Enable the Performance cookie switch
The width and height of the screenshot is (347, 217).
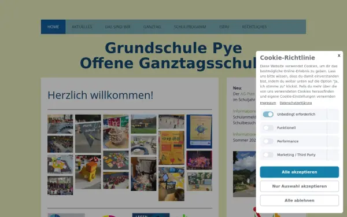point(268,141)
